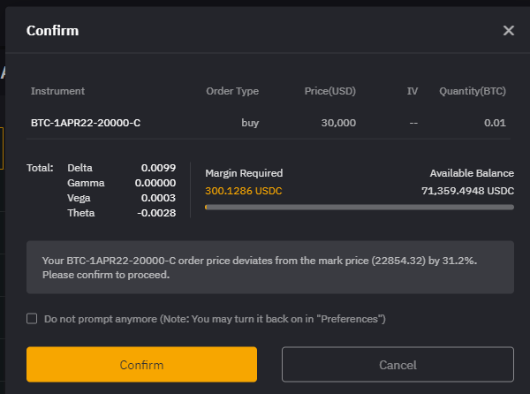Viewport: 530px width, 394px height.
Task: Click the Order Type column header
Action: [232, 91]
